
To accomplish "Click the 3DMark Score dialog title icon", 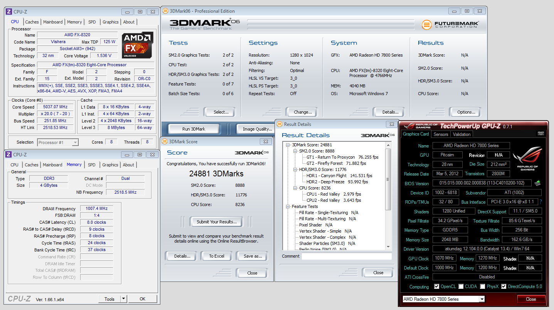I will (165, 141).
